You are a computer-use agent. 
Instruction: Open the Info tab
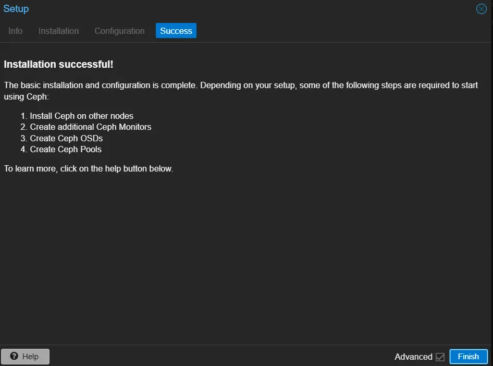[16, 31]
